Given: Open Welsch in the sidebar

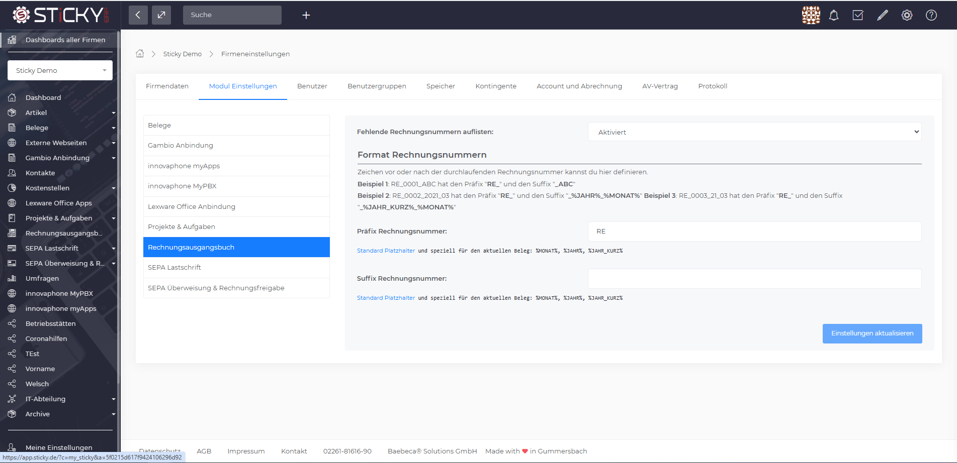Looking at the screenshot, I should [x=37, y=384].
